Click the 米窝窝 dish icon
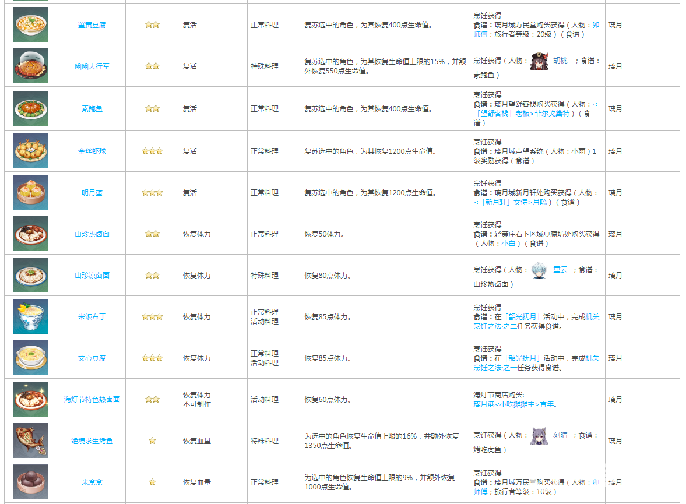The height and width of the screenshot is (504, 686). click(x=31, y=482)
